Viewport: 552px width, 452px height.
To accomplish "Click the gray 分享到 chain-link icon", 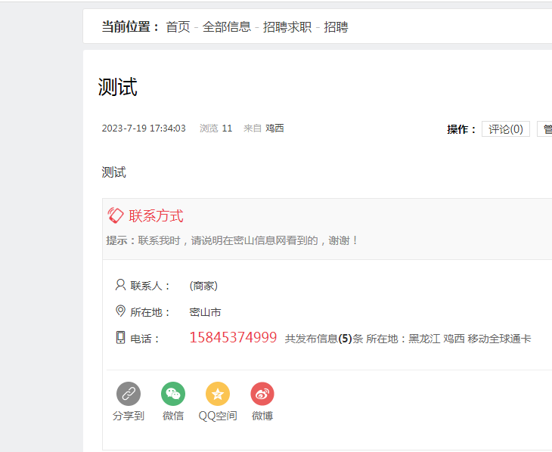I will [129, 394].
